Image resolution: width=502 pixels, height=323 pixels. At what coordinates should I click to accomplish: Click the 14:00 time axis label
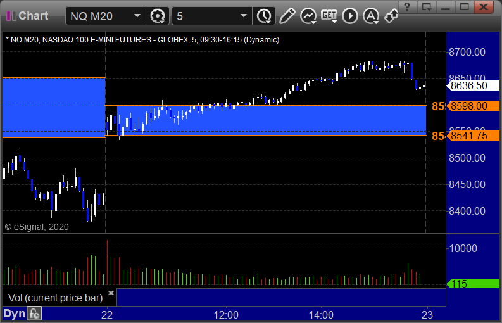pos(321,315)
